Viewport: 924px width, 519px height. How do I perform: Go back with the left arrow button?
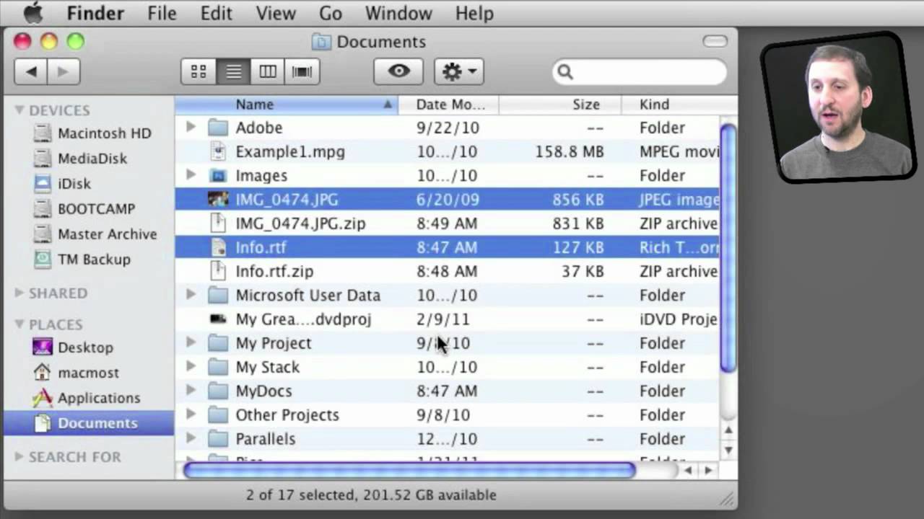(31, 71)
